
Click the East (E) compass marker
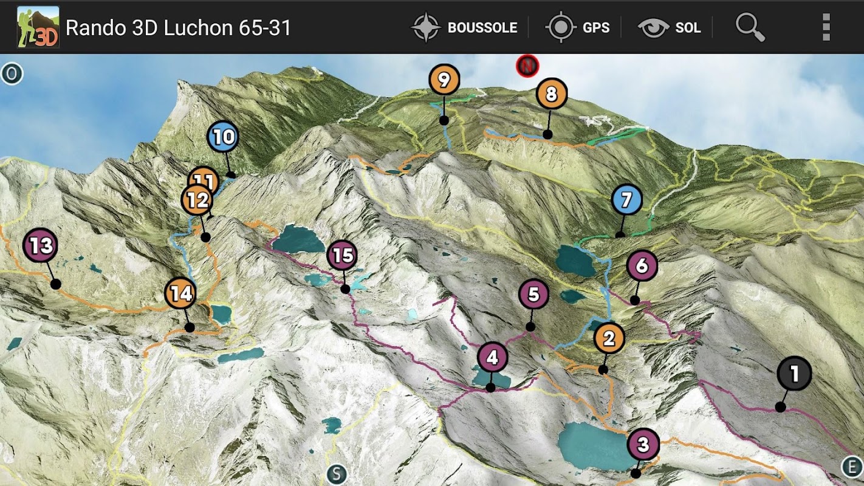coord(852,467)
